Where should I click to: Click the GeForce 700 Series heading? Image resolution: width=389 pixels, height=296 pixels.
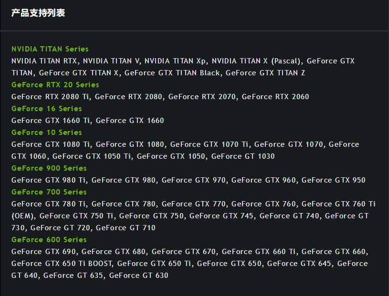[49, 192]
